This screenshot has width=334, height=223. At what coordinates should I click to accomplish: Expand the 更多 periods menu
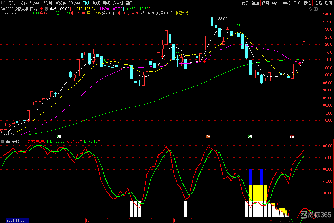(130, 3)
